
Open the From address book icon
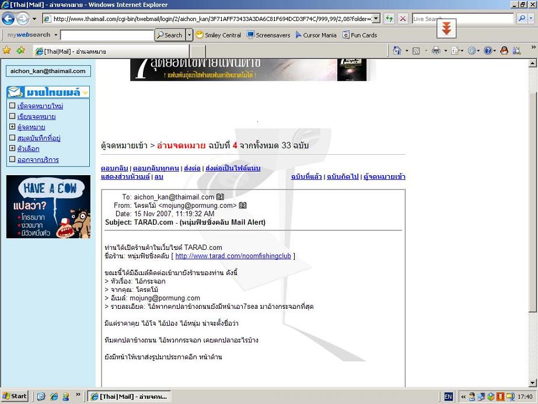click(x=243, y=206)
